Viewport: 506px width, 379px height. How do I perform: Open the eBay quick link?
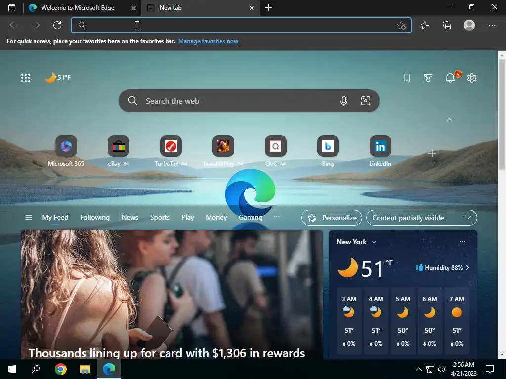point(119,151)
